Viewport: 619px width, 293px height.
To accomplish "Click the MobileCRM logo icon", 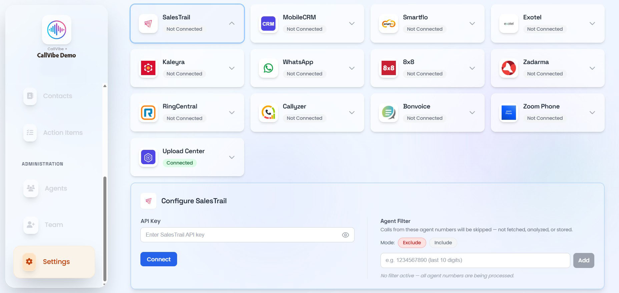I will [268, 23].
